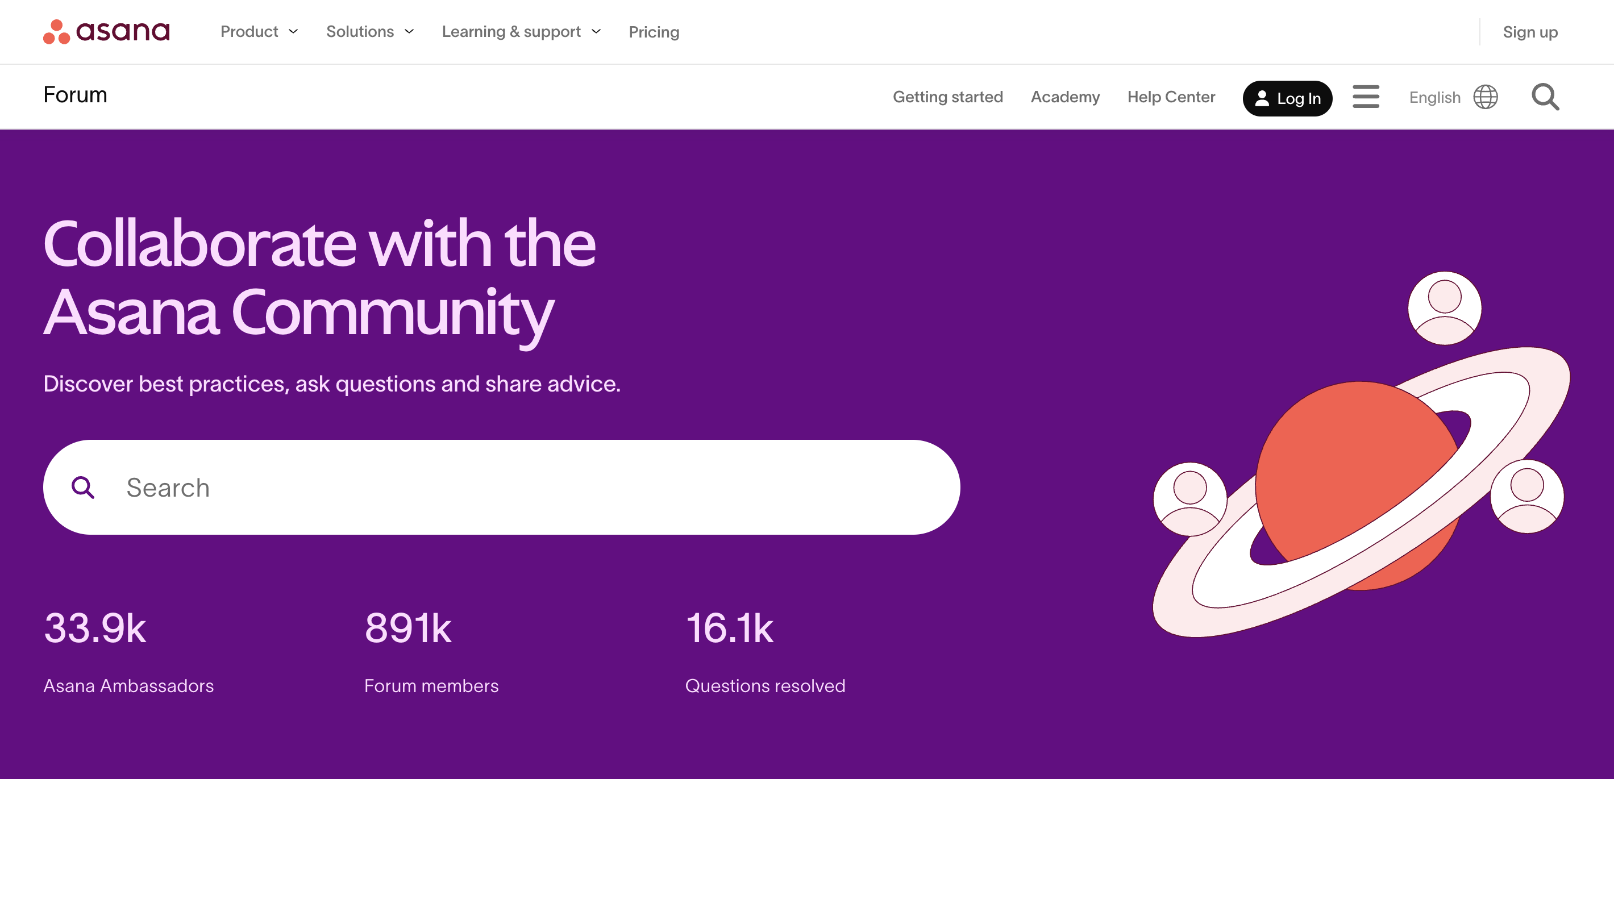Click the globe language icon

click(1486, 97)
